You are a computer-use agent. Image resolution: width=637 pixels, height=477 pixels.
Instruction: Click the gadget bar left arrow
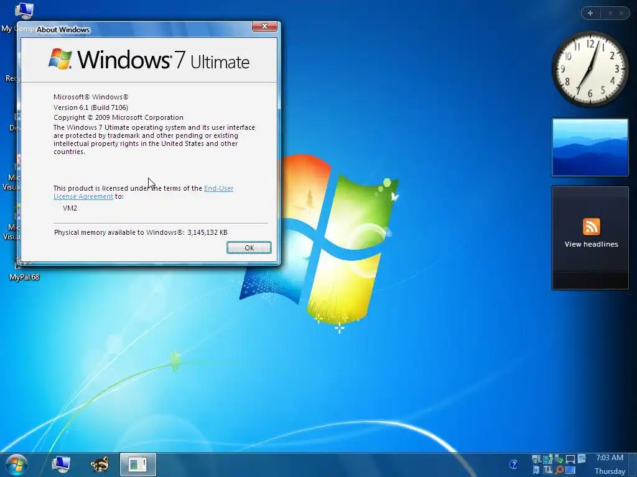point(610,13)
